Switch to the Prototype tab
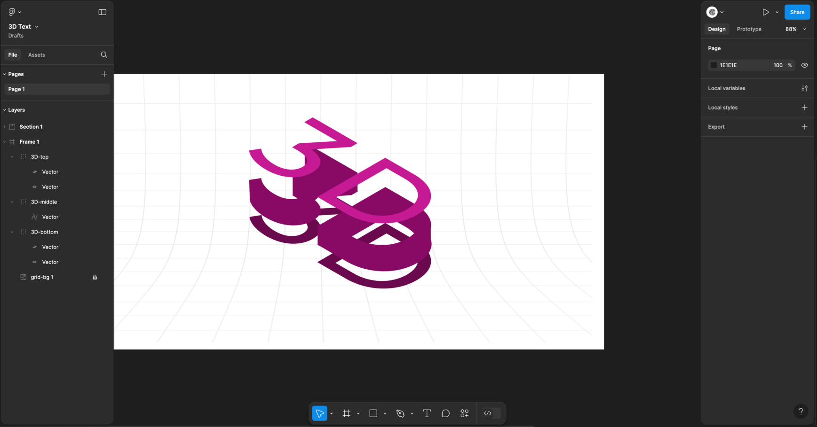The width and height of the screenshot is (817, 427). pyautogui.click(x=749, y=29)
